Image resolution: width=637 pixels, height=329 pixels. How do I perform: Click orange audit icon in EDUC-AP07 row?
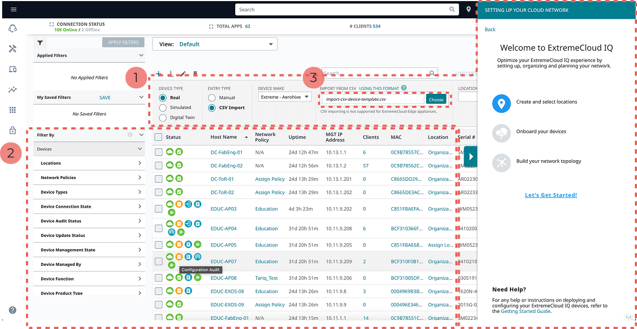(179, 257)
